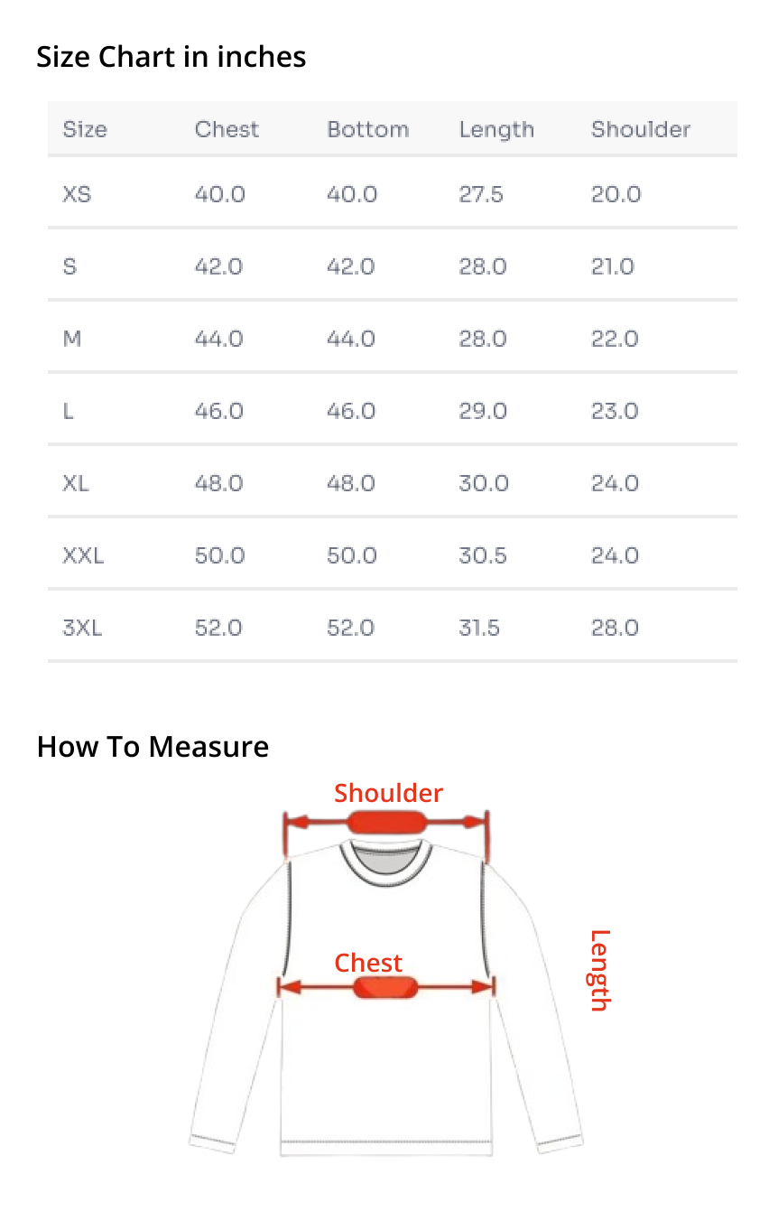Click the red Chest label in diagram
The image size is (778, 1230).
[368, 963]
